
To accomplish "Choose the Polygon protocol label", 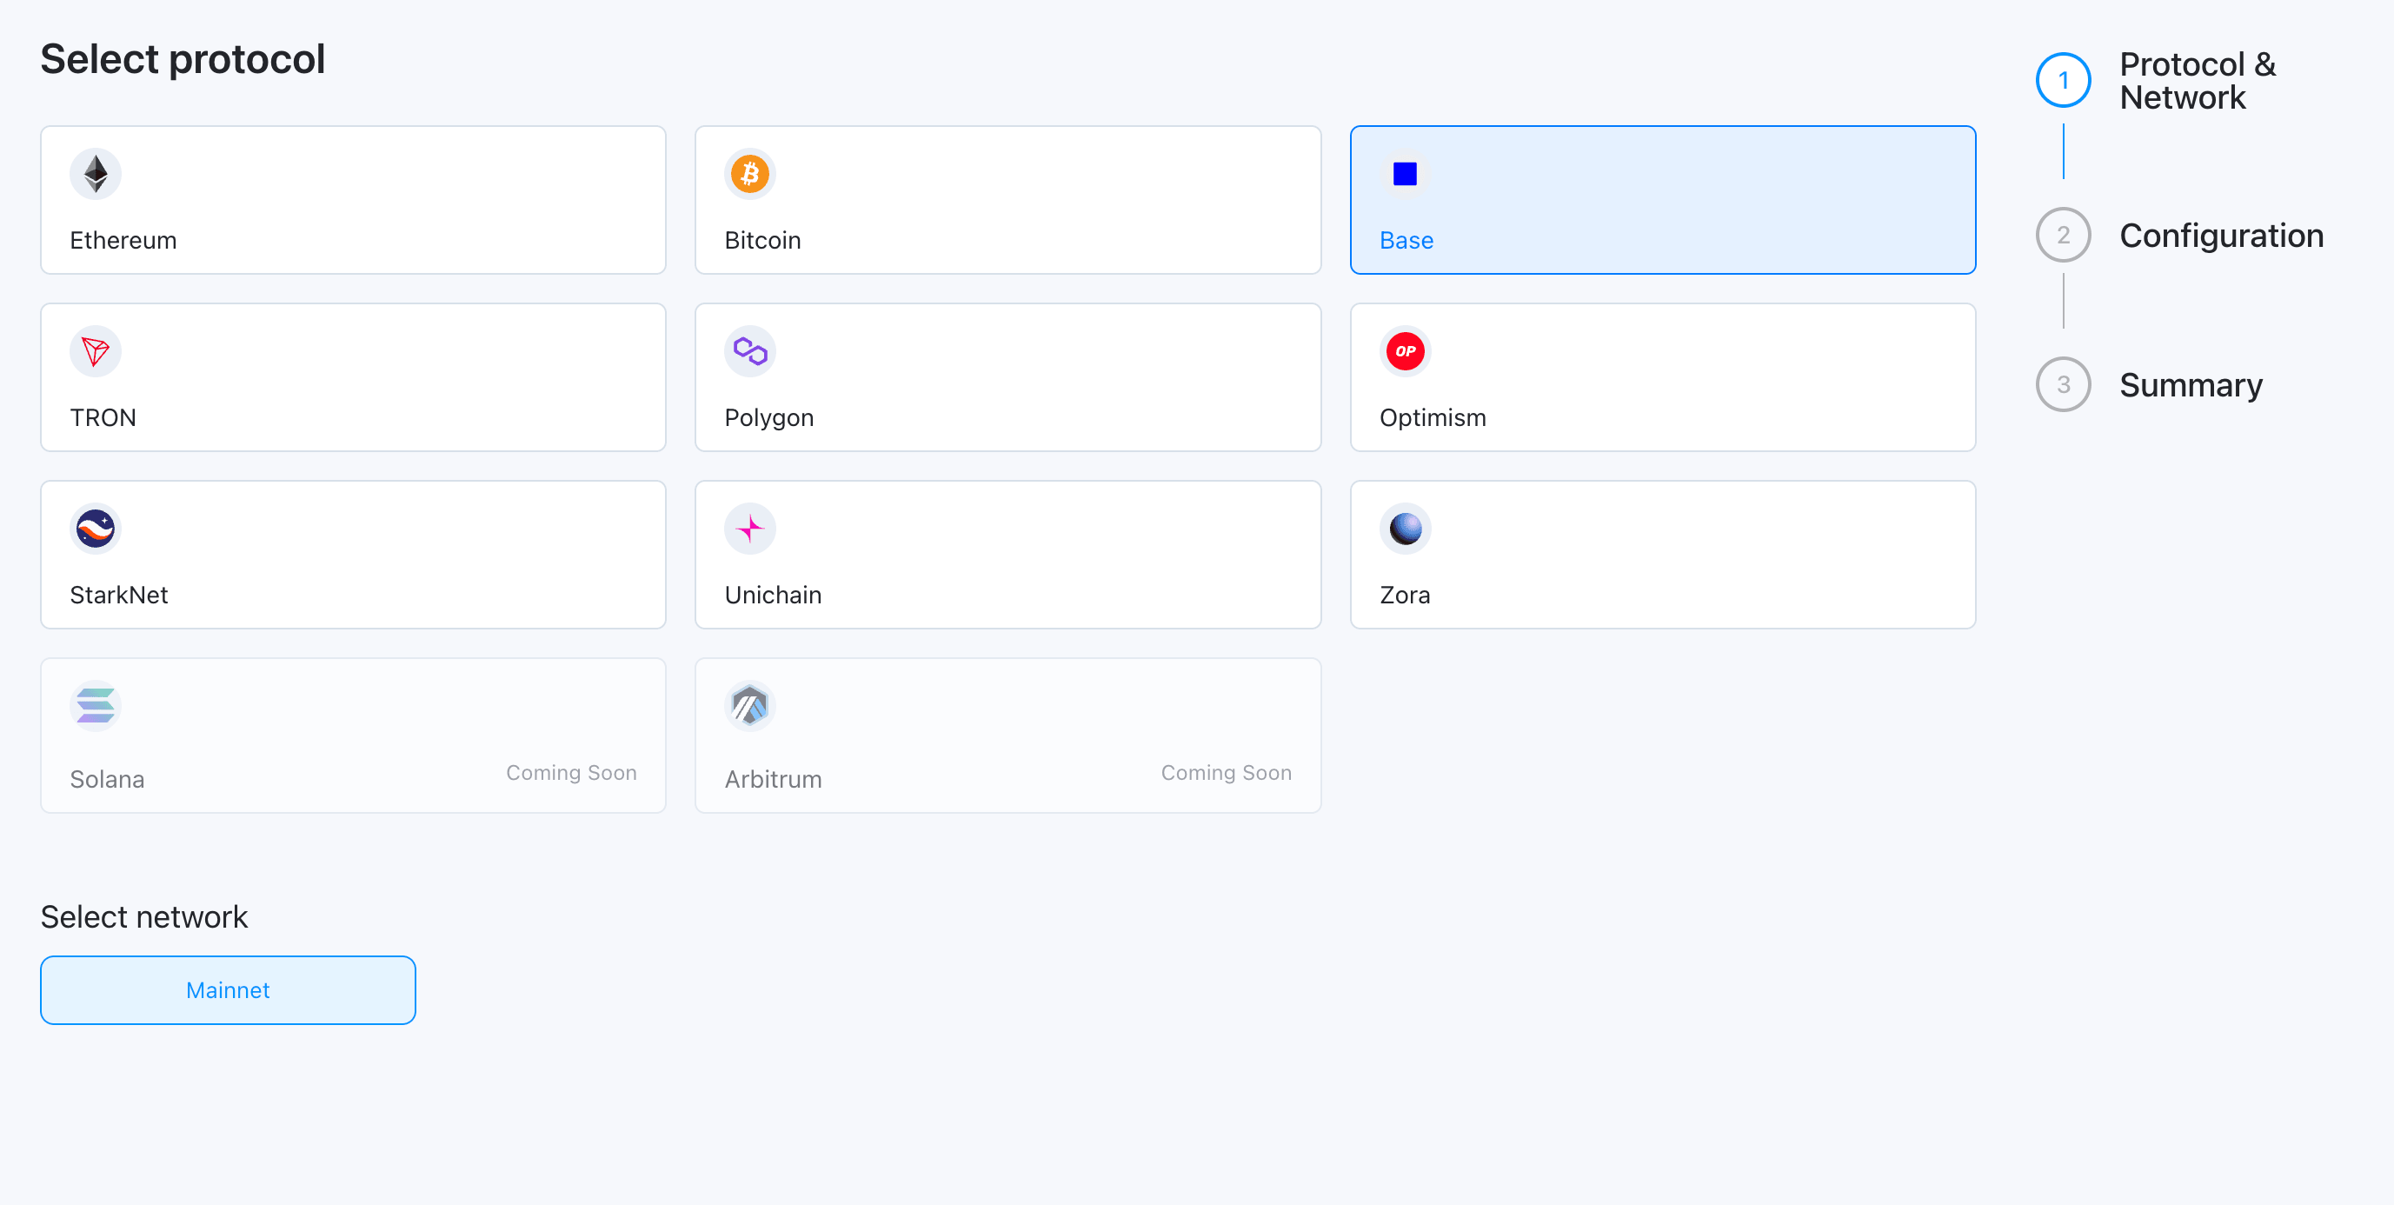I will pos(768,417).
